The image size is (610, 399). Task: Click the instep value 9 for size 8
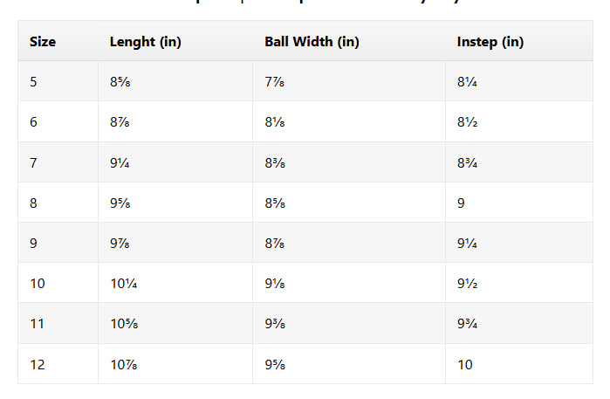click(x=461, y=203)
